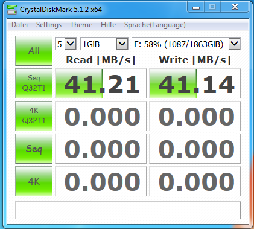Click the Read [MB/s] column header
Image resolution: width=254 pixels, height=229 pixels.
[x=101, y=60]
